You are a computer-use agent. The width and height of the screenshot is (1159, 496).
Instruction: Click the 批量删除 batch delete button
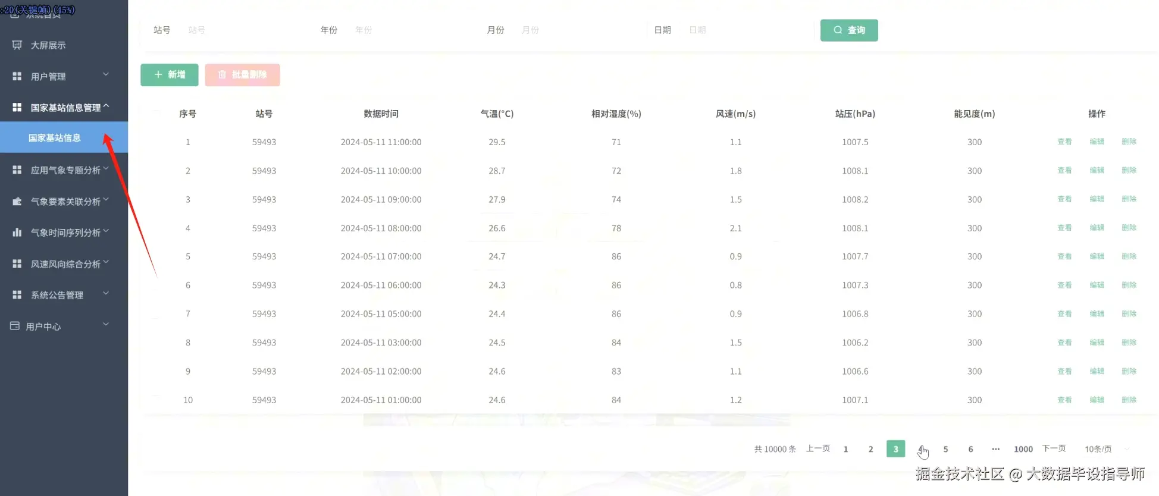point(242,75)
